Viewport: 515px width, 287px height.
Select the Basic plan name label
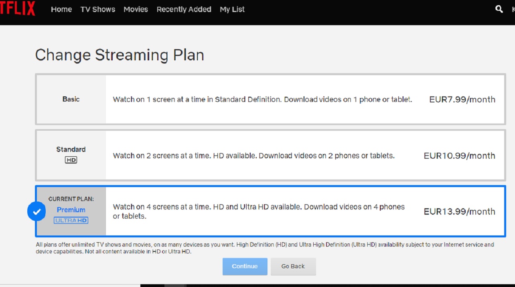[71, 99]
